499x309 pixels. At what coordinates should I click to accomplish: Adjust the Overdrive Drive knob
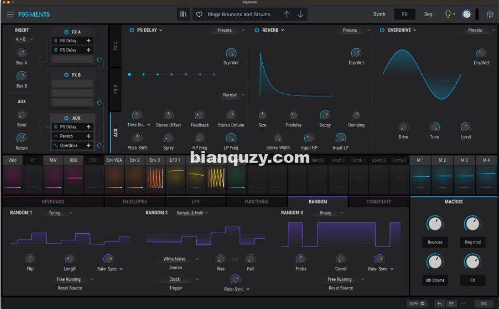[403, 127]
